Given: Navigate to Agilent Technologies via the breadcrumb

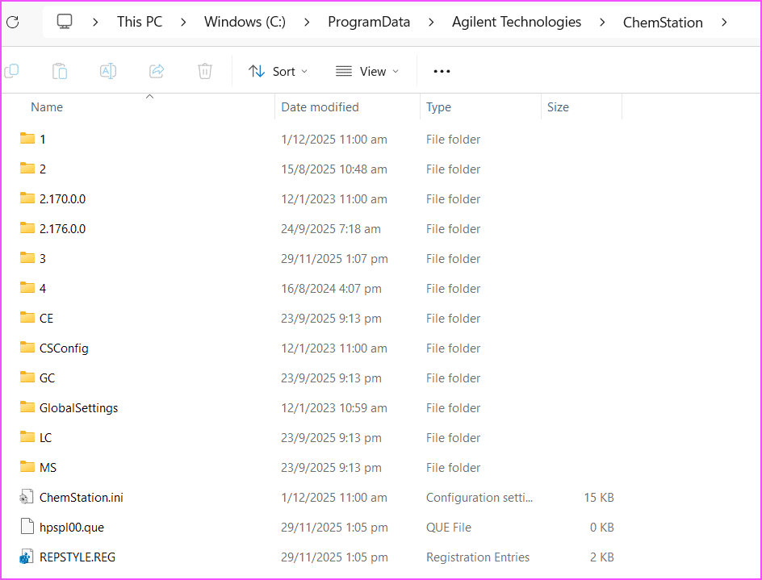Looking at the screenshot, I should [x=516, y=22].
